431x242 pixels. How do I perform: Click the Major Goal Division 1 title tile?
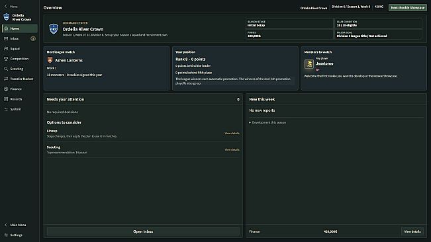pos(378,34)
